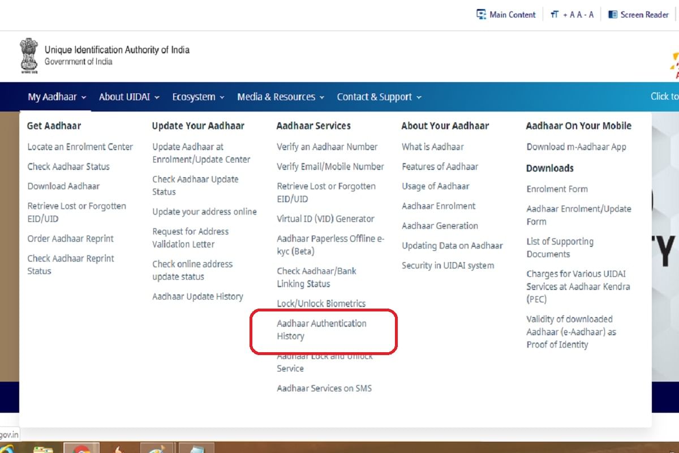The height and width of the screenshot is (453, 679).
Task: Click A to reset default font size
Action: tap(579, 14)
